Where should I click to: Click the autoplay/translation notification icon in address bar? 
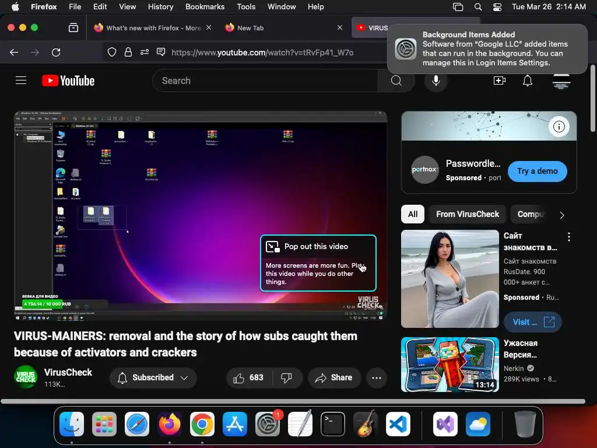(161, 52)
